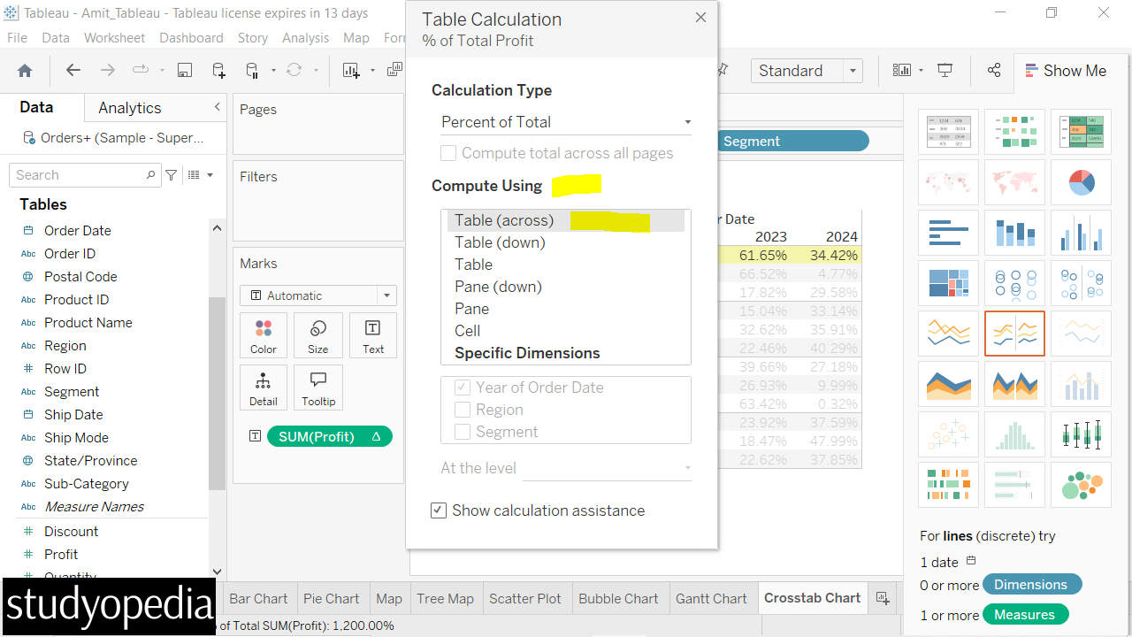This screenshot has width=1132, height=637.
Task: Open the Analysis menu
Action: pos(305,38)
